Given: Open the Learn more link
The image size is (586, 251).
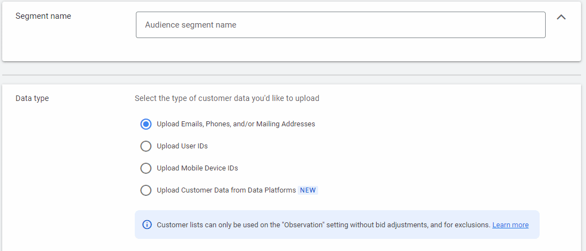Looking at the screenshot, I should [x=510, y=225].
